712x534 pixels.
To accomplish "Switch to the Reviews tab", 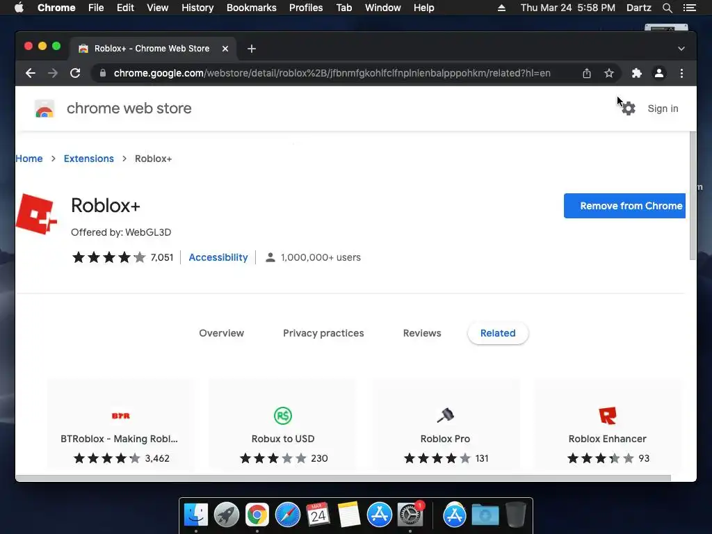I will [422, 333].
